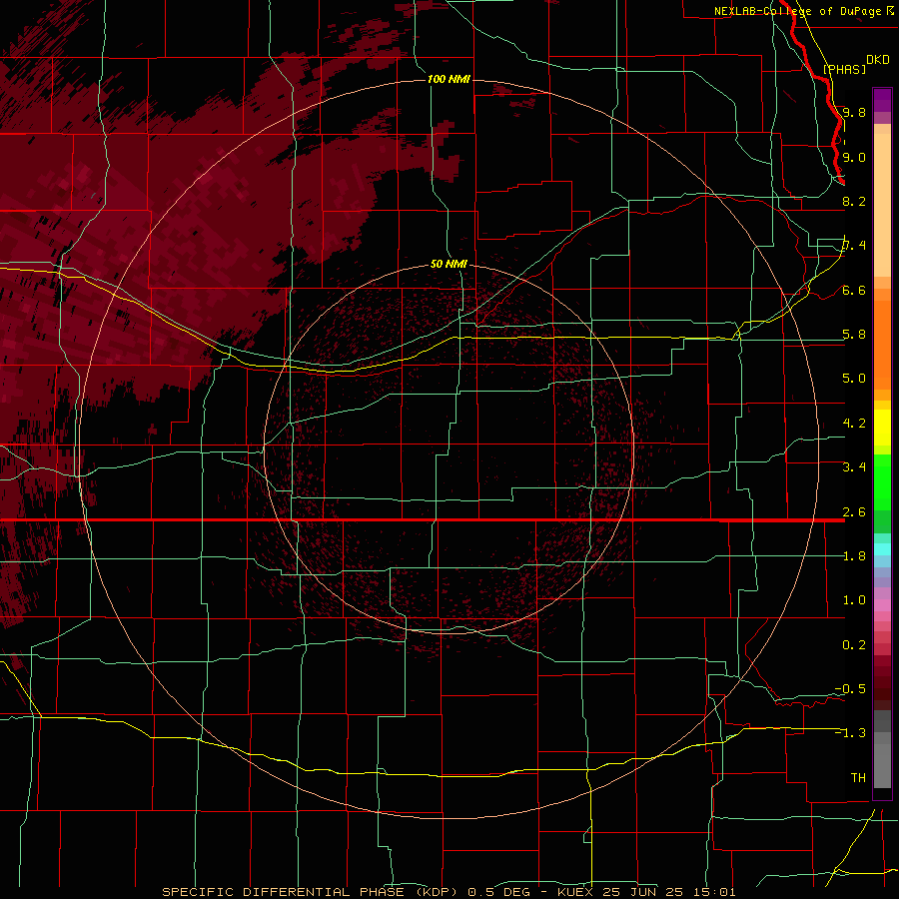Click the 0.5 DEG elevation angle text
This screenshot has height=899, width=899.
coord(500,892)
